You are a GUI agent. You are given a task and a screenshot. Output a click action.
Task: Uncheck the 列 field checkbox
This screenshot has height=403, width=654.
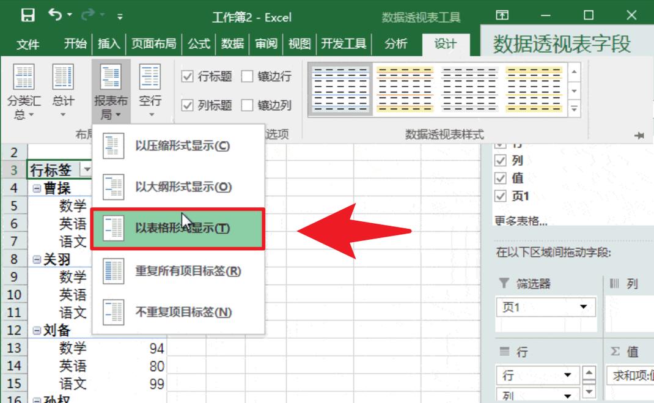[500, 161]
